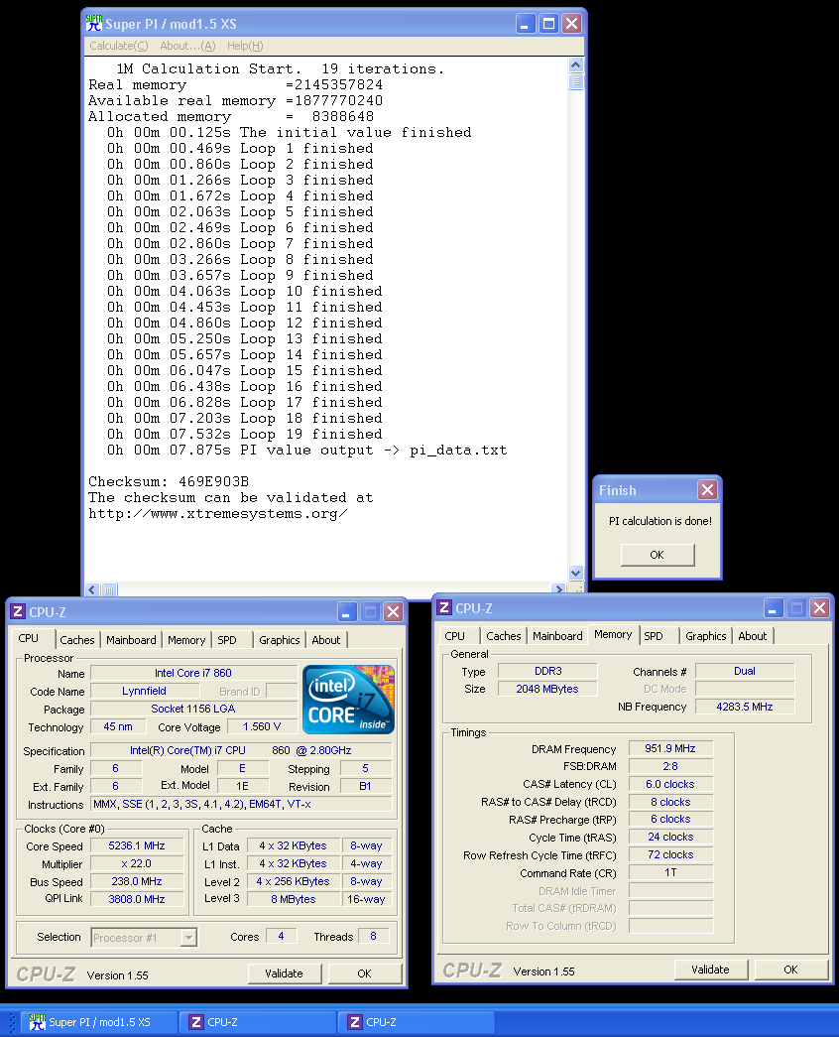This screenshot has width=839, height=1037.
Task: Switch to second CPU-Z taskbar button
Action: point(417,1022)
